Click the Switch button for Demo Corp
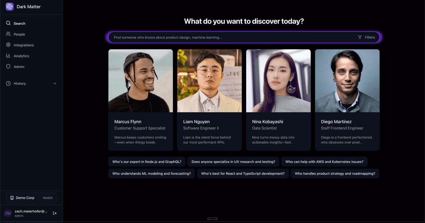Viewport: 425px width, 223px height. [x=47, y=198]
